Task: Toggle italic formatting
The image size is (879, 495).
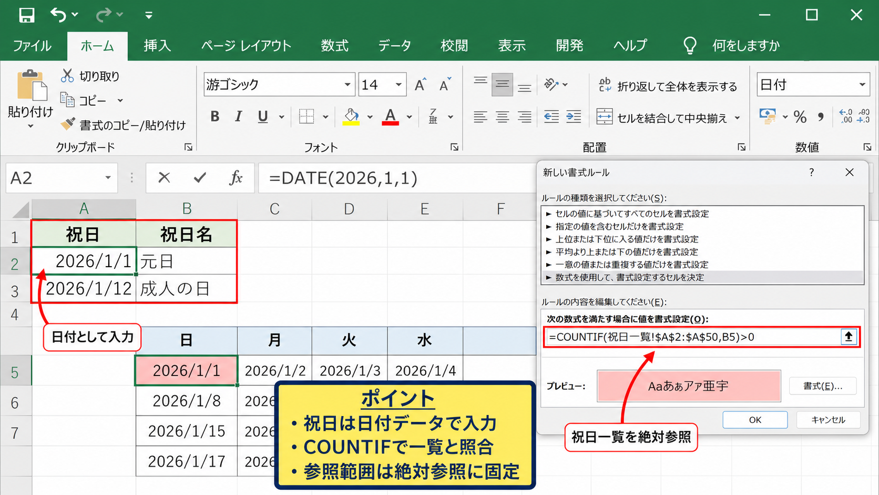Action: (x=238, y=117)
